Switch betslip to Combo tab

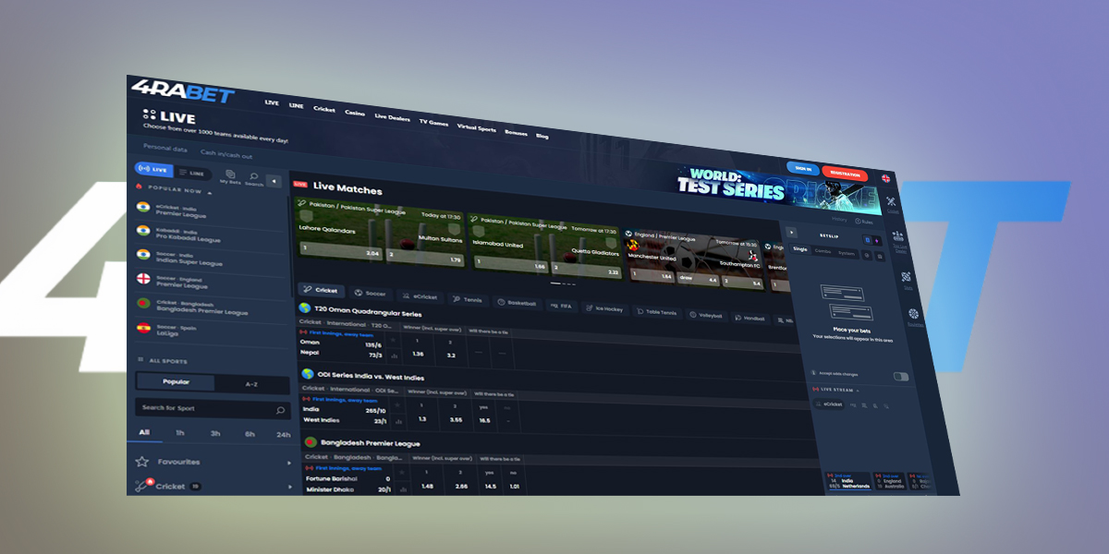[x=822, y=251]
